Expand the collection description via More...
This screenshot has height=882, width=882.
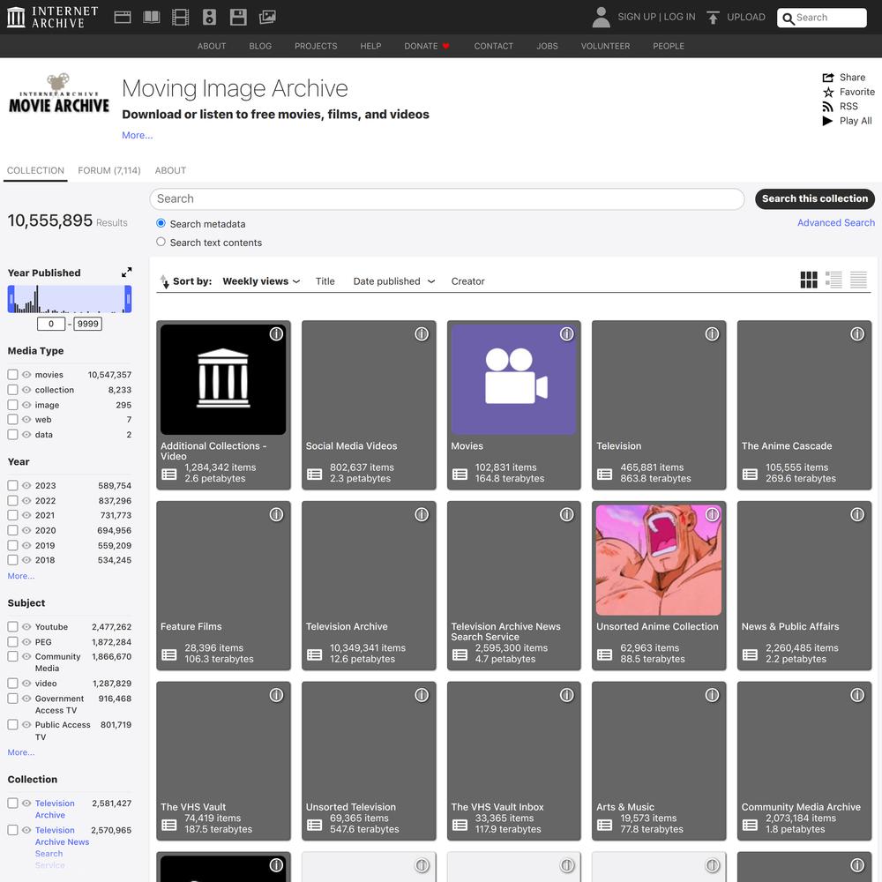click(x=138, y=135)
